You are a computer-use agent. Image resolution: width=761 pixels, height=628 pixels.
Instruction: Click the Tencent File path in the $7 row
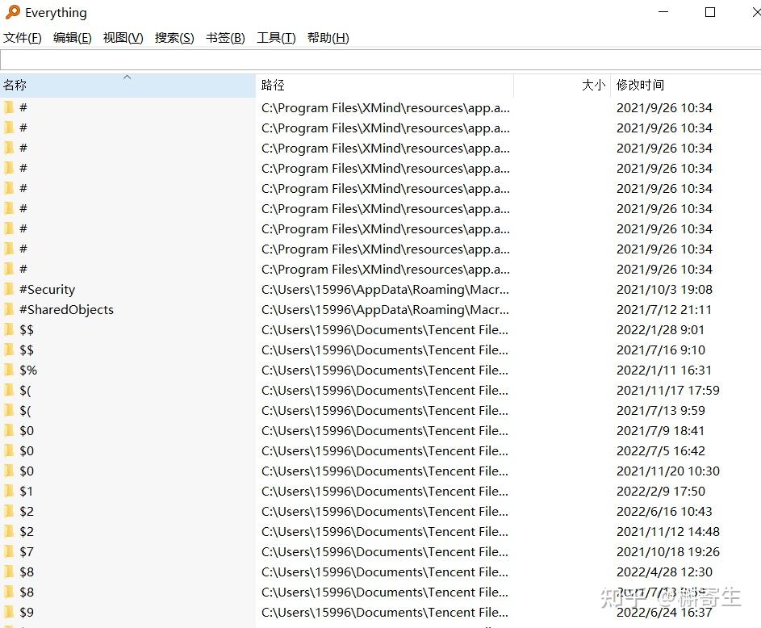(x=384, y=552)
